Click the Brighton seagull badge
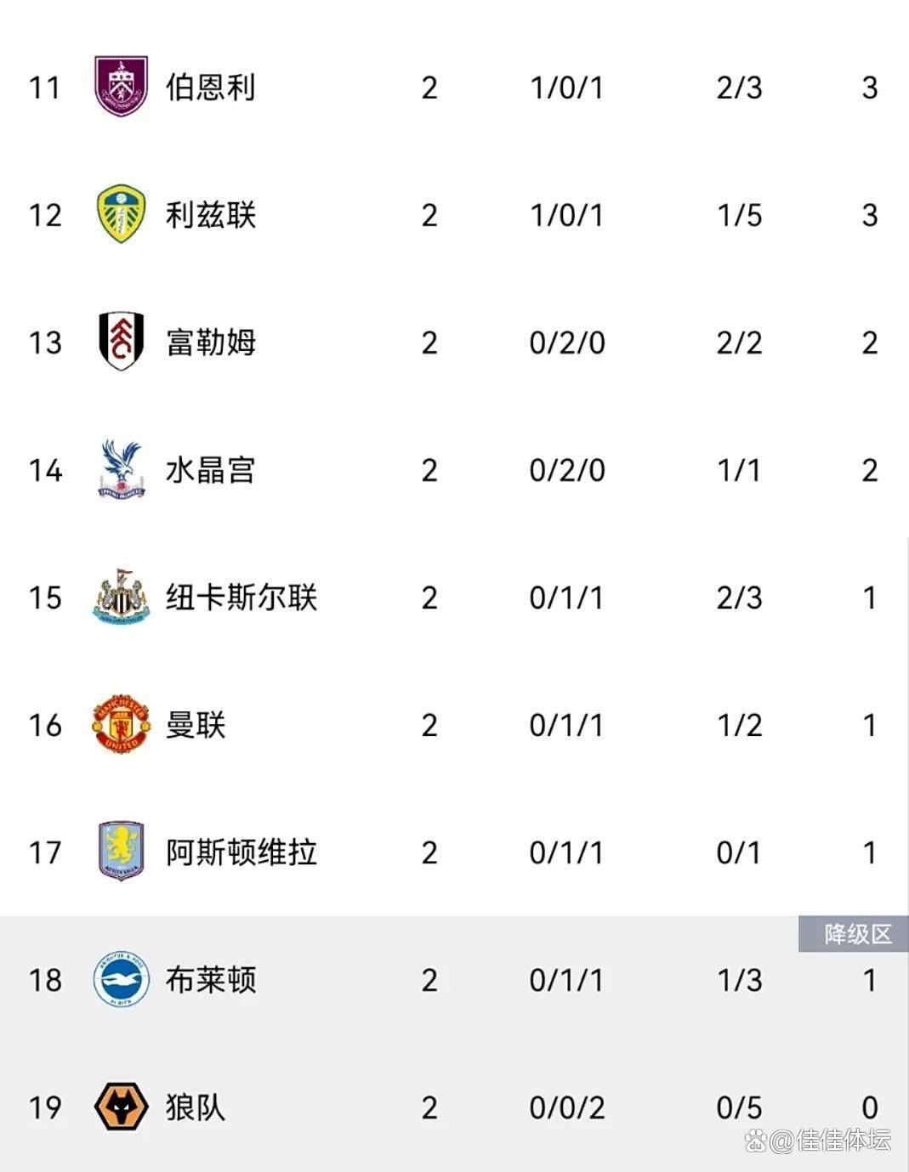The image size is (909, 1172). (122, 980)
